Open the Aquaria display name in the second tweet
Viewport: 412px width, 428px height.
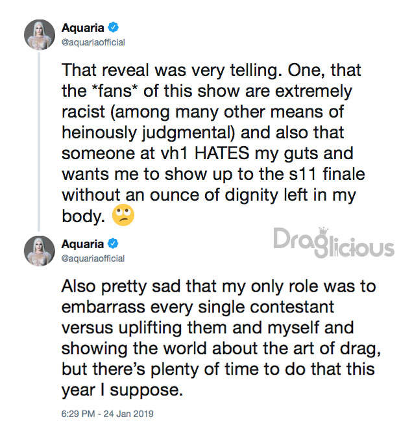pos(82,244)
